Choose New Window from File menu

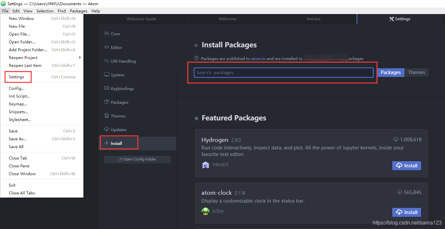[x=42, y=19]
